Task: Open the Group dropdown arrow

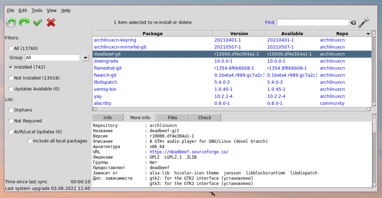Action: 85,58
